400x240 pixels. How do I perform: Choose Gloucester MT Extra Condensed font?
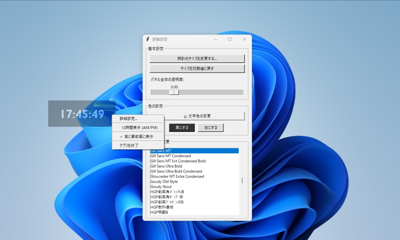point(195,176)
